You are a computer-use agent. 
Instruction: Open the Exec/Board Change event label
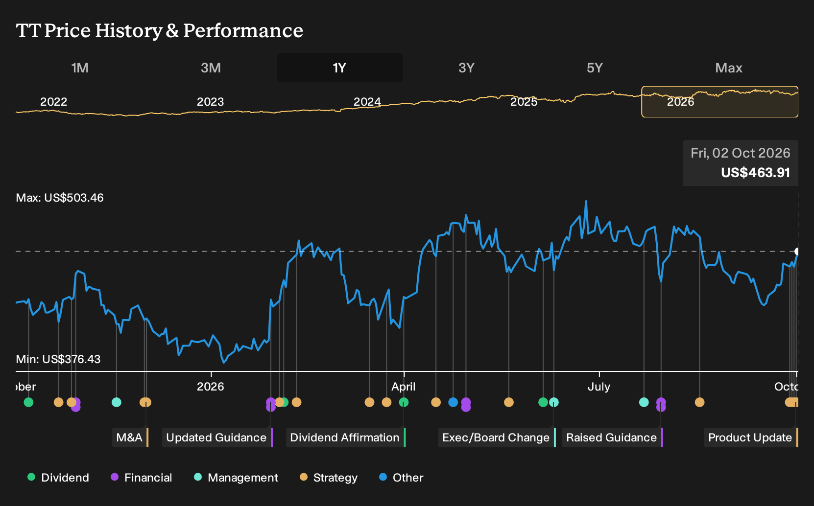coord(497,437)
